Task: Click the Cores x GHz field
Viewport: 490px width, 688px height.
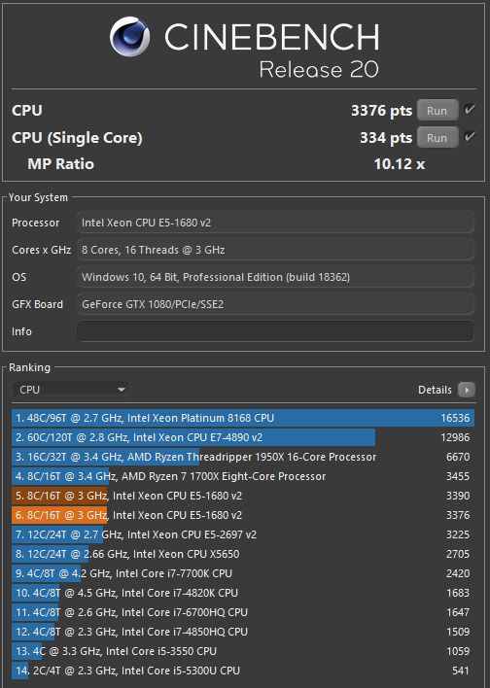Action: point(275,250)
